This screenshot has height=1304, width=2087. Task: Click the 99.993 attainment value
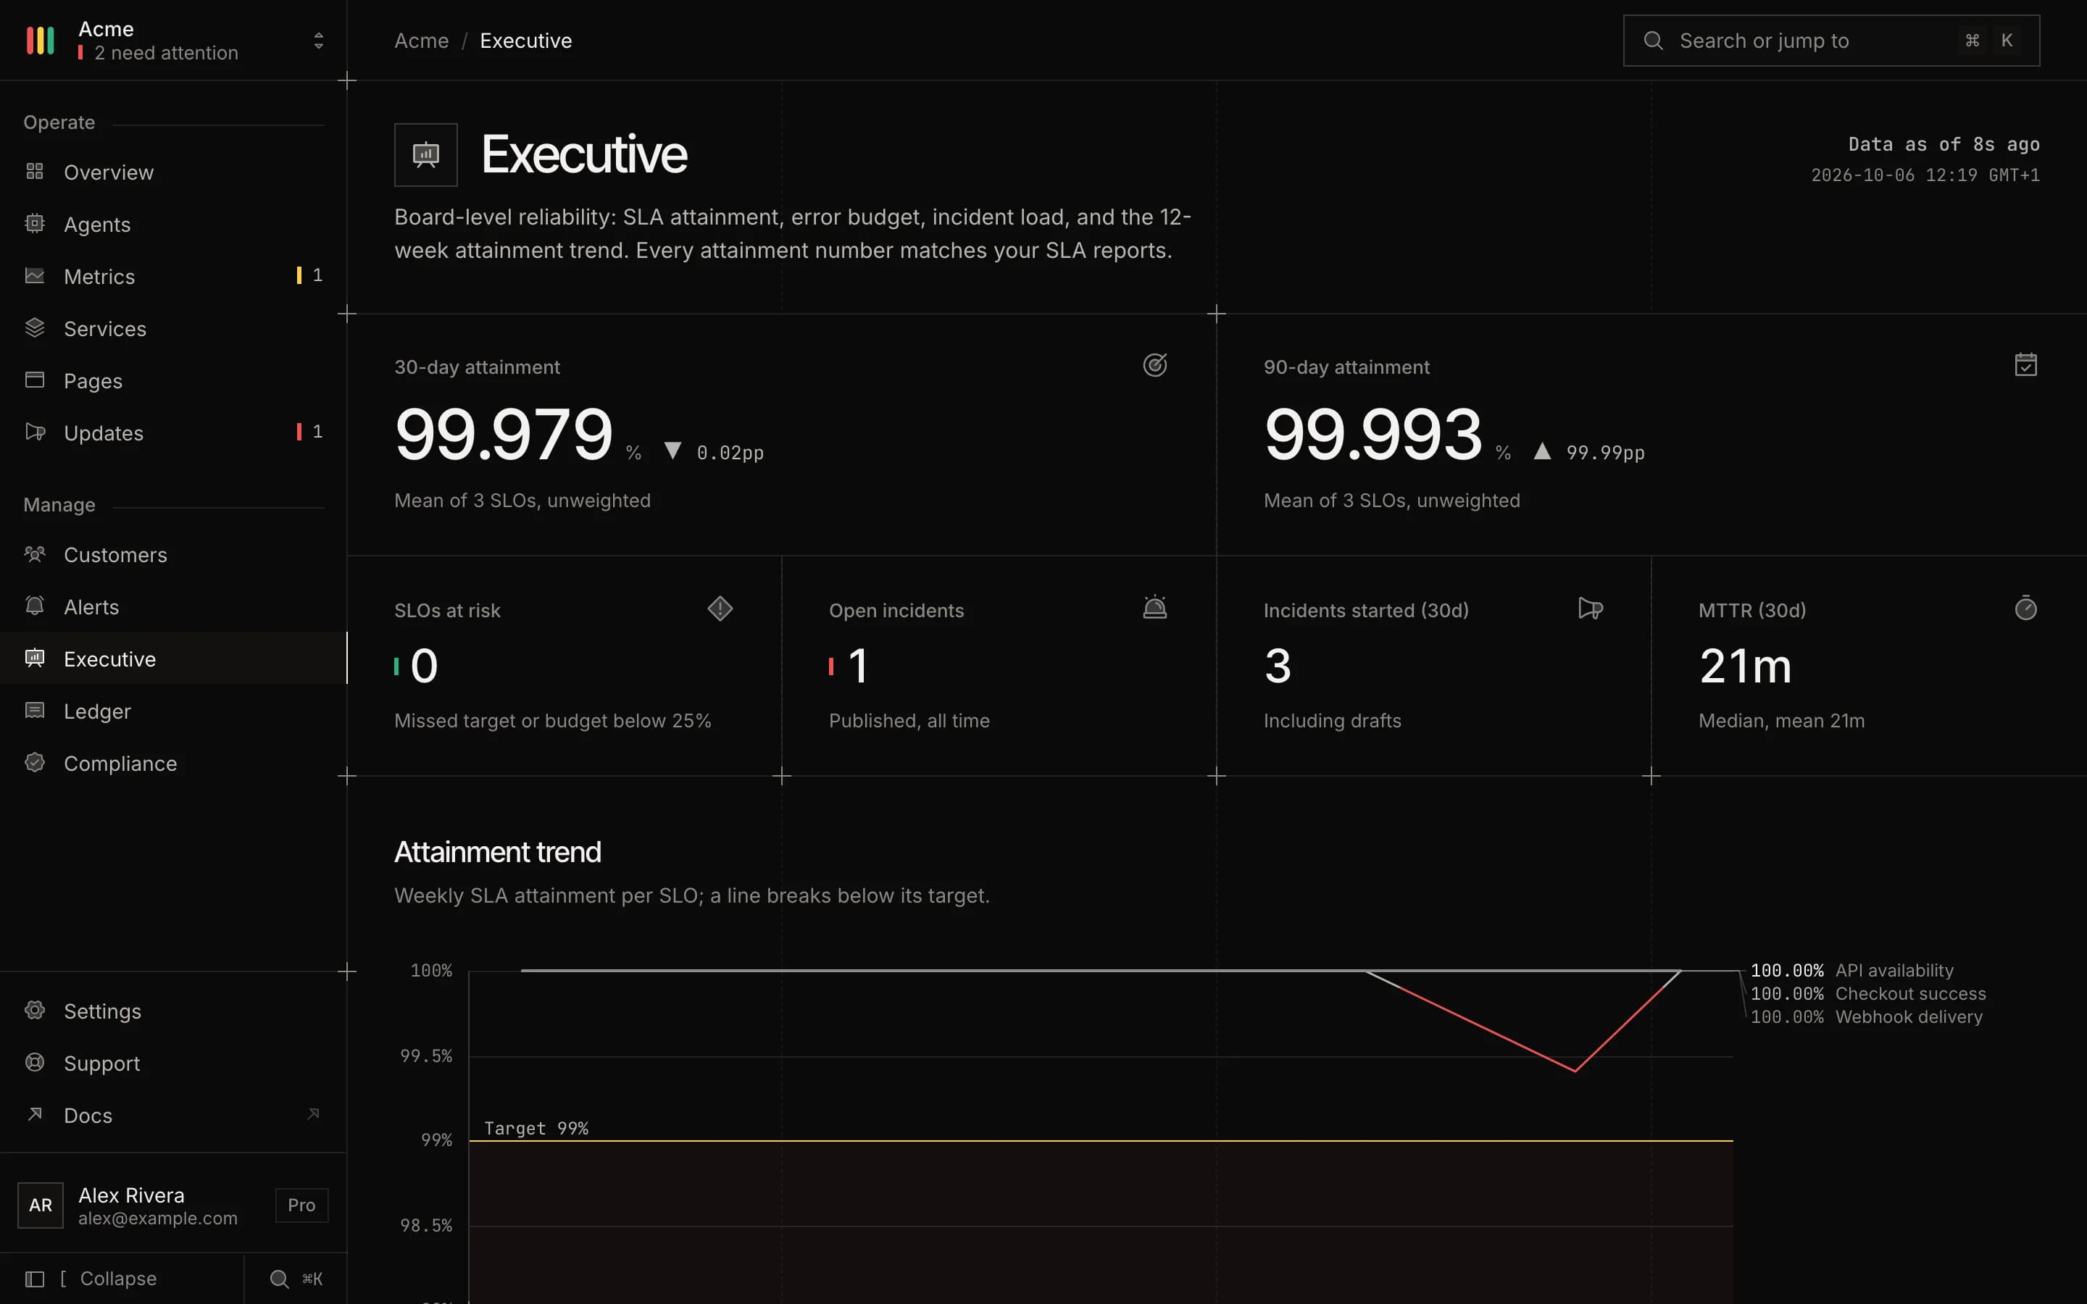[x=1373, y=434]
